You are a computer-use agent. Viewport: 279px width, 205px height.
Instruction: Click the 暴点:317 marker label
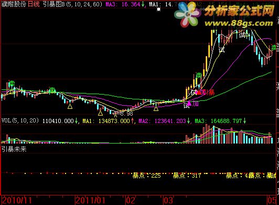click(187, 176)
